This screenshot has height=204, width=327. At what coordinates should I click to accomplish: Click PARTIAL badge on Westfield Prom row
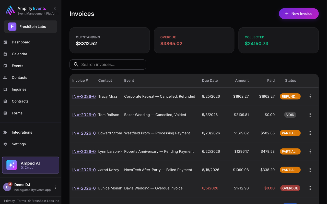click(290, 133)
